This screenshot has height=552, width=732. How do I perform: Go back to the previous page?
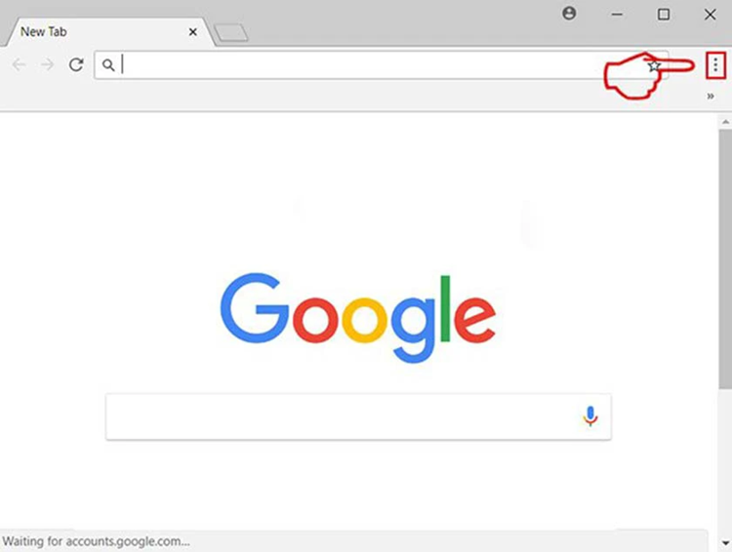19,64
